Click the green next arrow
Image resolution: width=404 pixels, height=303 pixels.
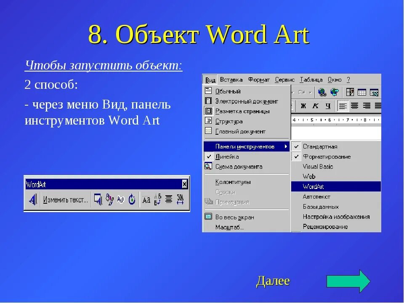coord(348,281)
